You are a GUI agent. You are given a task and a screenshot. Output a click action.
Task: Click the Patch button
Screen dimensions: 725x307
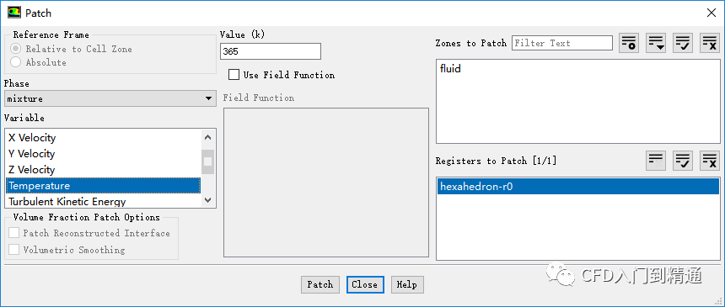tap(320, 284)
